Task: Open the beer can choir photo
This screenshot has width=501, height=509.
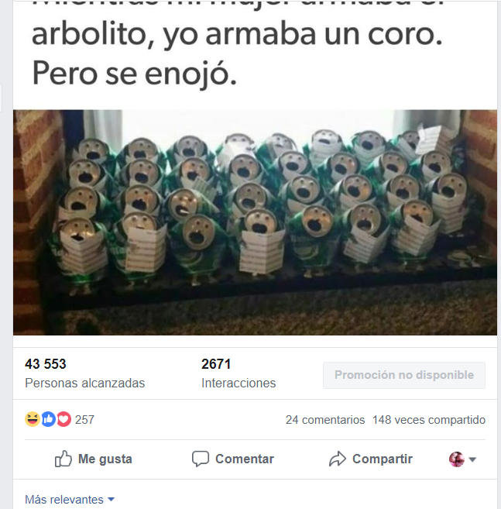Action: click(255, 222)
